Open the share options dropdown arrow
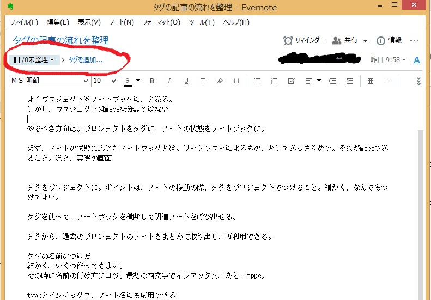This screenshot has height=300, width=431. pyautogui.click(x=365, y=41)
